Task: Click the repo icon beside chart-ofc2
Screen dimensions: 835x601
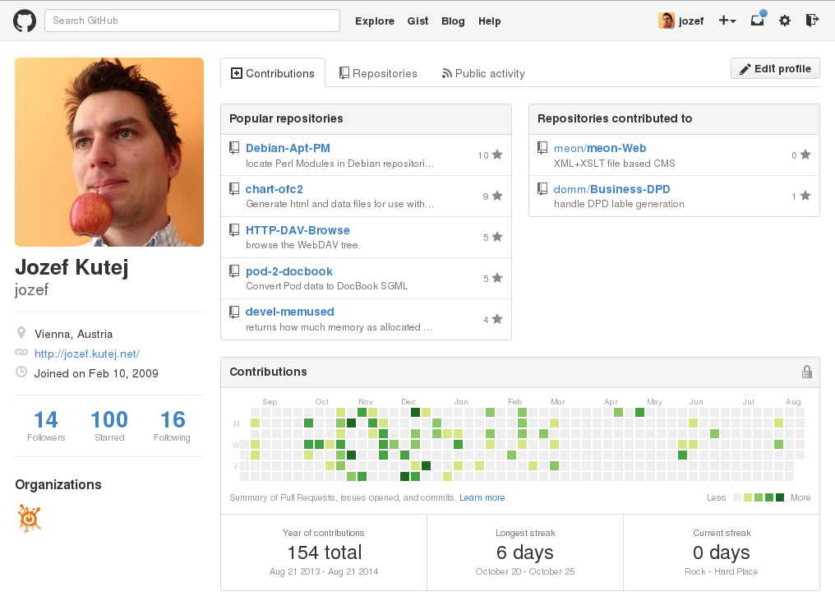Action: pos(233,188)
